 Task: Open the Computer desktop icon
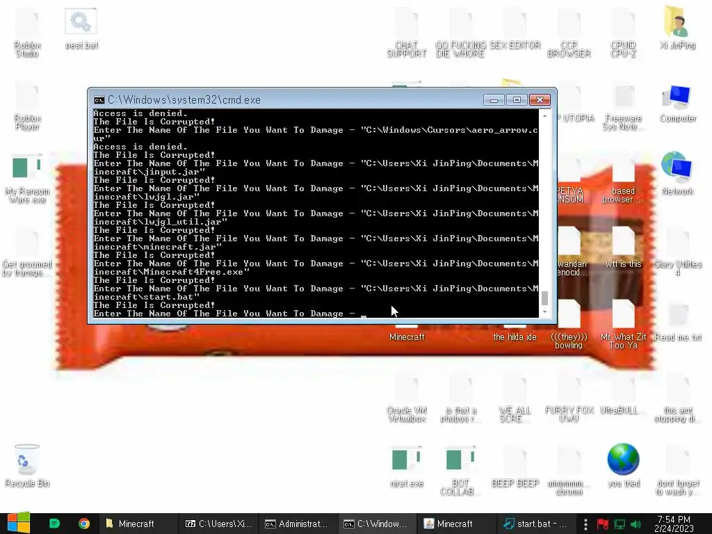[677, 103]
